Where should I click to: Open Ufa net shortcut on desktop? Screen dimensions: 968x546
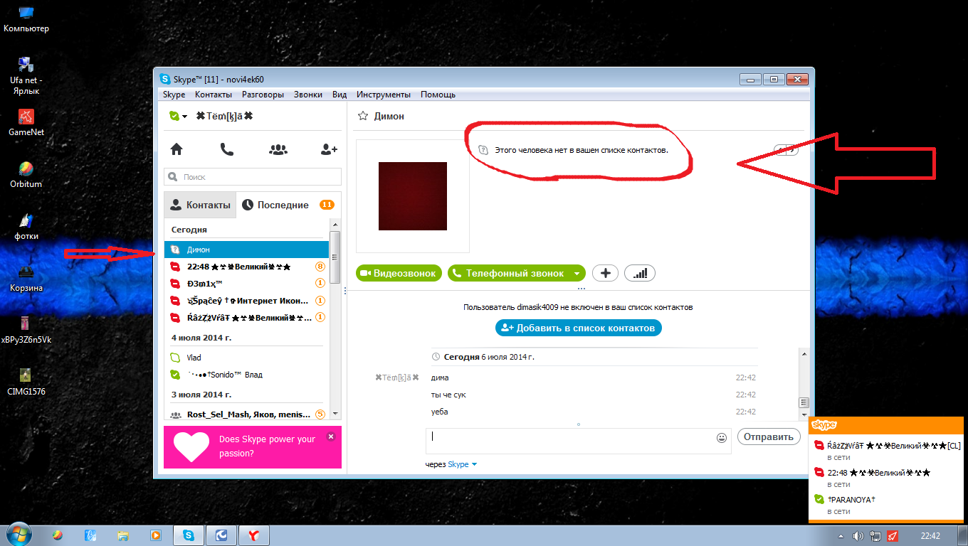click(x=25, y=76)
